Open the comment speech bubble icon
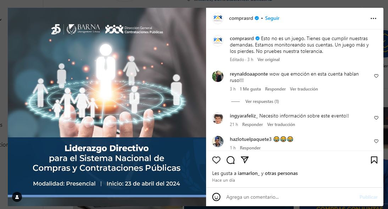Image resolution: width=388 pixels, height=209 pixels. pyautogui.click(x=231, y=160)
